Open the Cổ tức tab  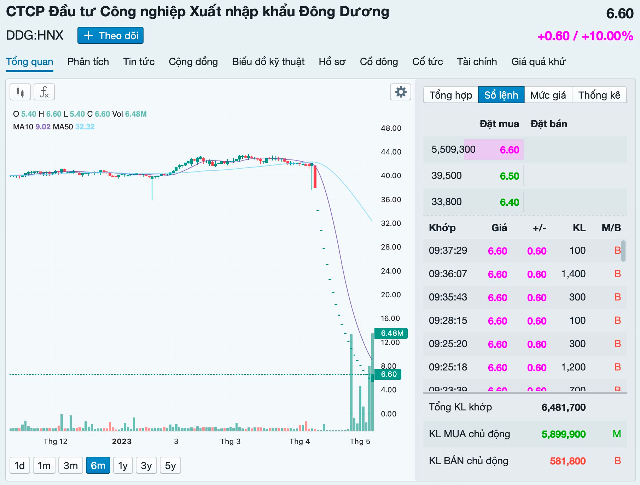pos(427,62)
